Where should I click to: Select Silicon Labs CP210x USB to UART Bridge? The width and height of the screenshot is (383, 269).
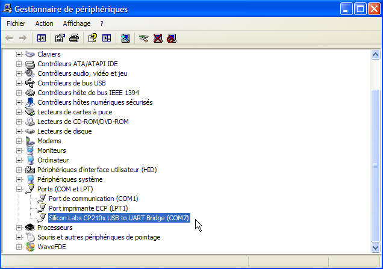(x=119, y=218)
